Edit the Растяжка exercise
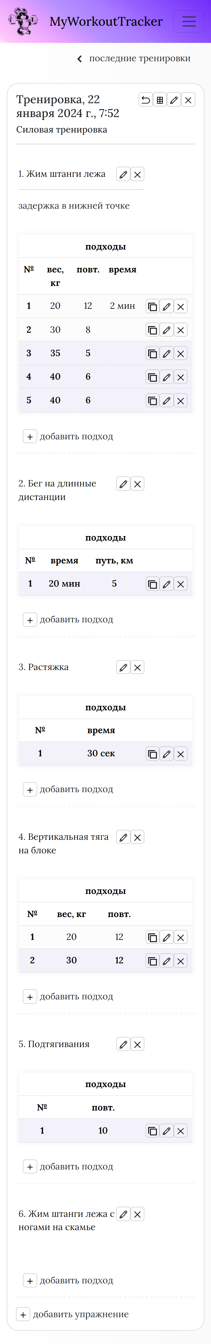Viewport: 211px width, 1344px height. point(124,667)
